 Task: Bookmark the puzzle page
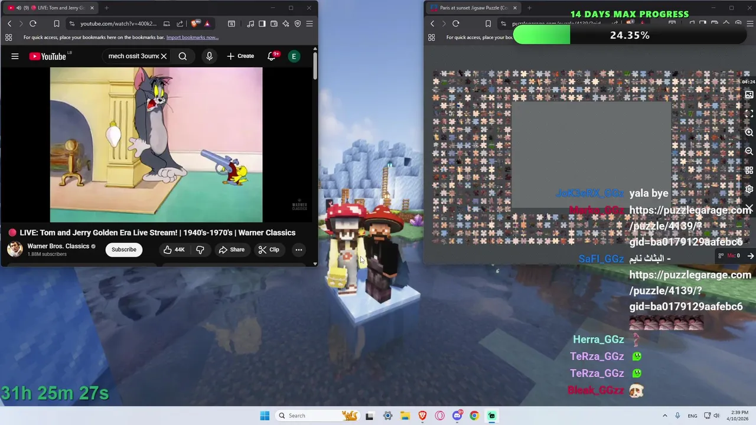(x=488, y=24)
